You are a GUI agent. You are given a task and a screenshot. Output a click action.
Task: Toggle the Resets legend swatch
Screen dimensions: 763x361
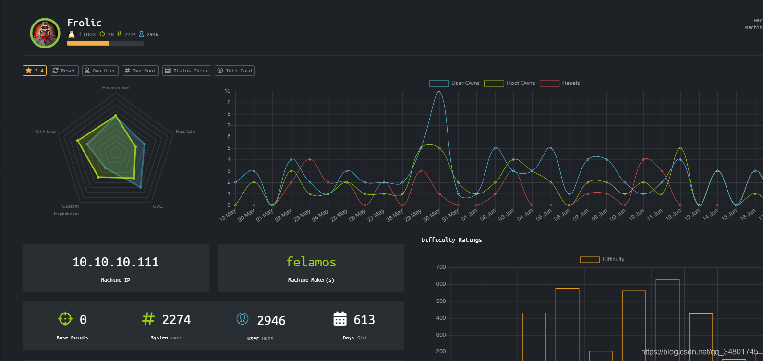point(550,84)
